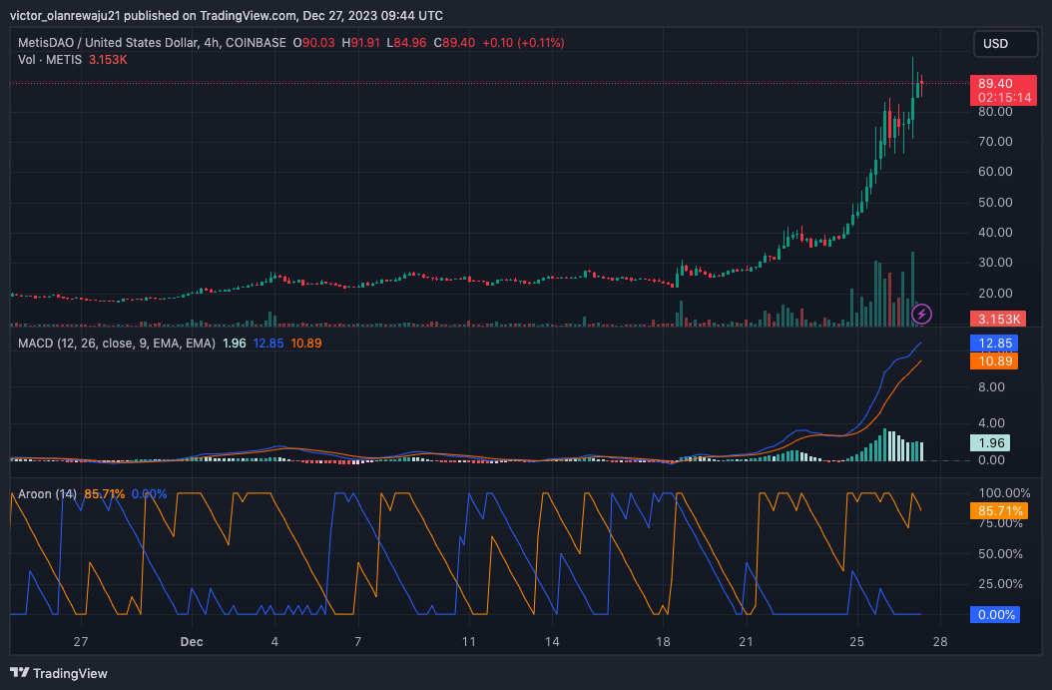Click the blue 12.85 MACD value tag
1052x690 pixels.
coord(994,343)
